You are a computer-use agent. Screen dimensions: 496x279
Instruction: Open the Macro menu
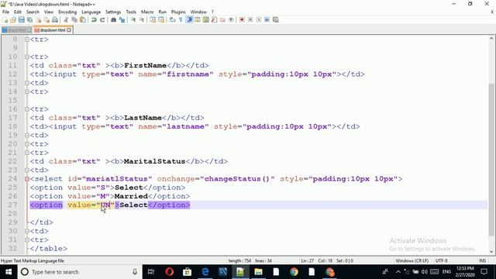(x=147, y=12)
